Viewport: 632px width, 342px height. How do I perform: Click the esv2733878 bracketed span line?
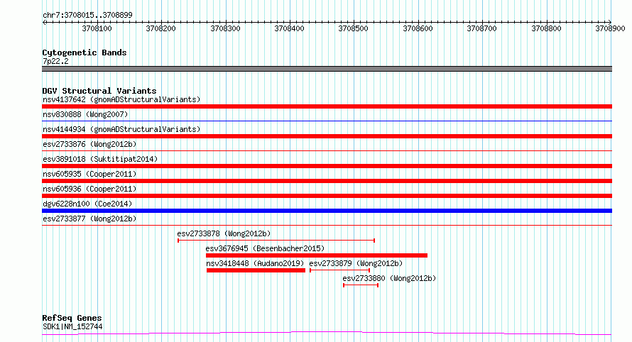click(276, 241)
